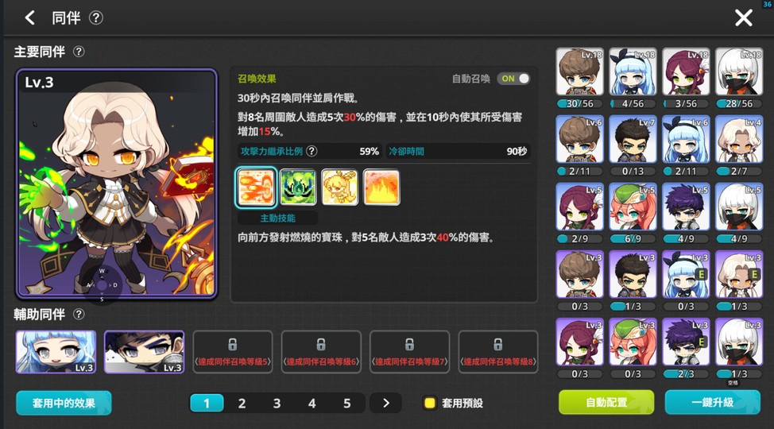The width and height of the screenshot is (774, 429).
Task: Select the green claw skill icon
Action: [298, 187]
